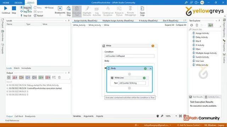This screenshot has width=227, height=127.
Task: Click Step Into in the ribbon
Action: [x=26, y=8]
